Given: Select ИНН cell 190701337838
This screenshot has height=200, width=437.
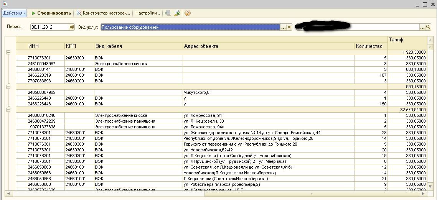Looking at the screenshot, I should click(x=46, y=127).
